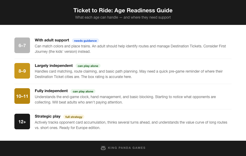Click description starting 'Actively tracks opponent card accumulation'
This screenshot has width=246, height=156.
coord(131,125)
